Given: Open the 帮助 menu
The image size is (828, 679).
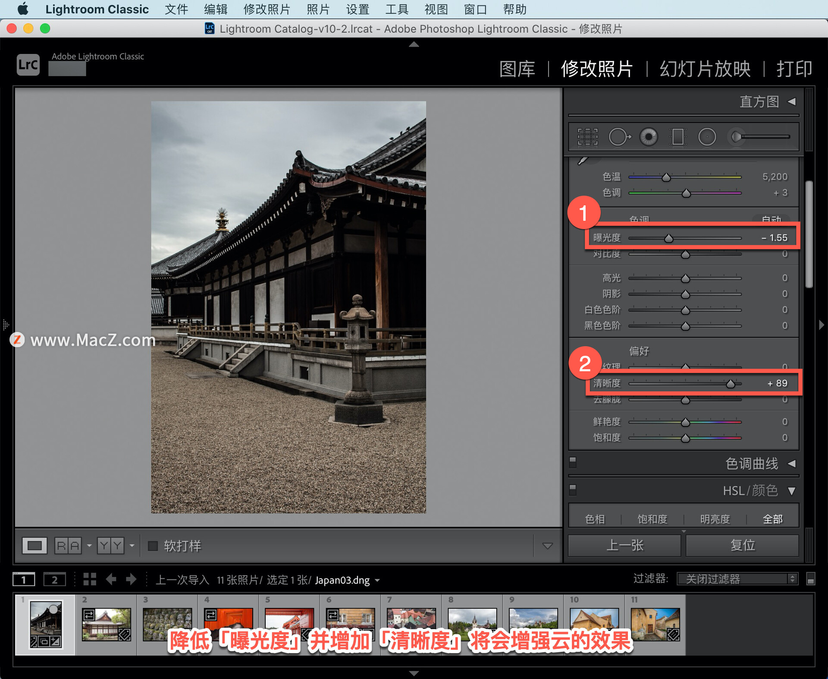Looking at the screenshot, I should click(515, 9).
